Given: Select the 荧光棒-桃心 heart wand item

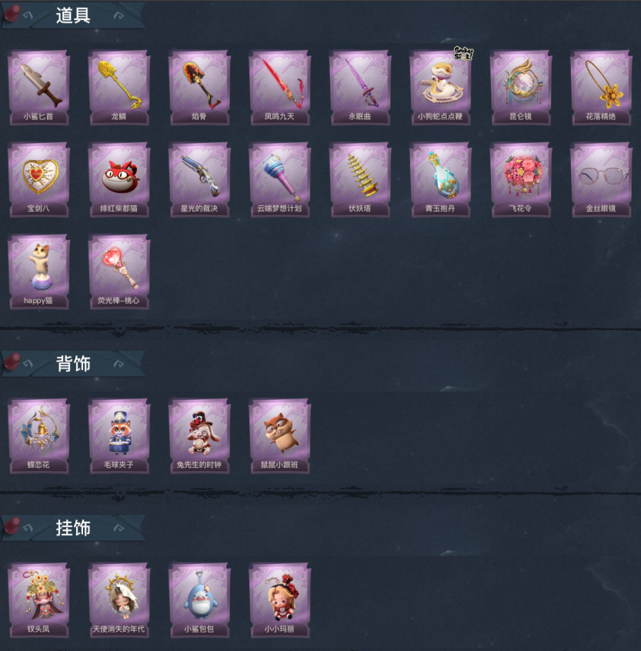Looking at the screenshot, I should [x=119, y=272].
